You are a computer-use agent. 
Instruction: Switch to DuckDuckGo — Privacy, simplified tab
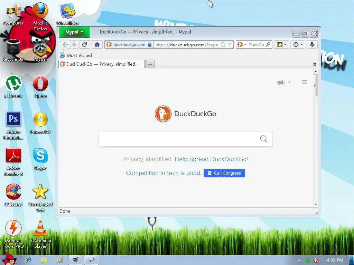point(102,64)
